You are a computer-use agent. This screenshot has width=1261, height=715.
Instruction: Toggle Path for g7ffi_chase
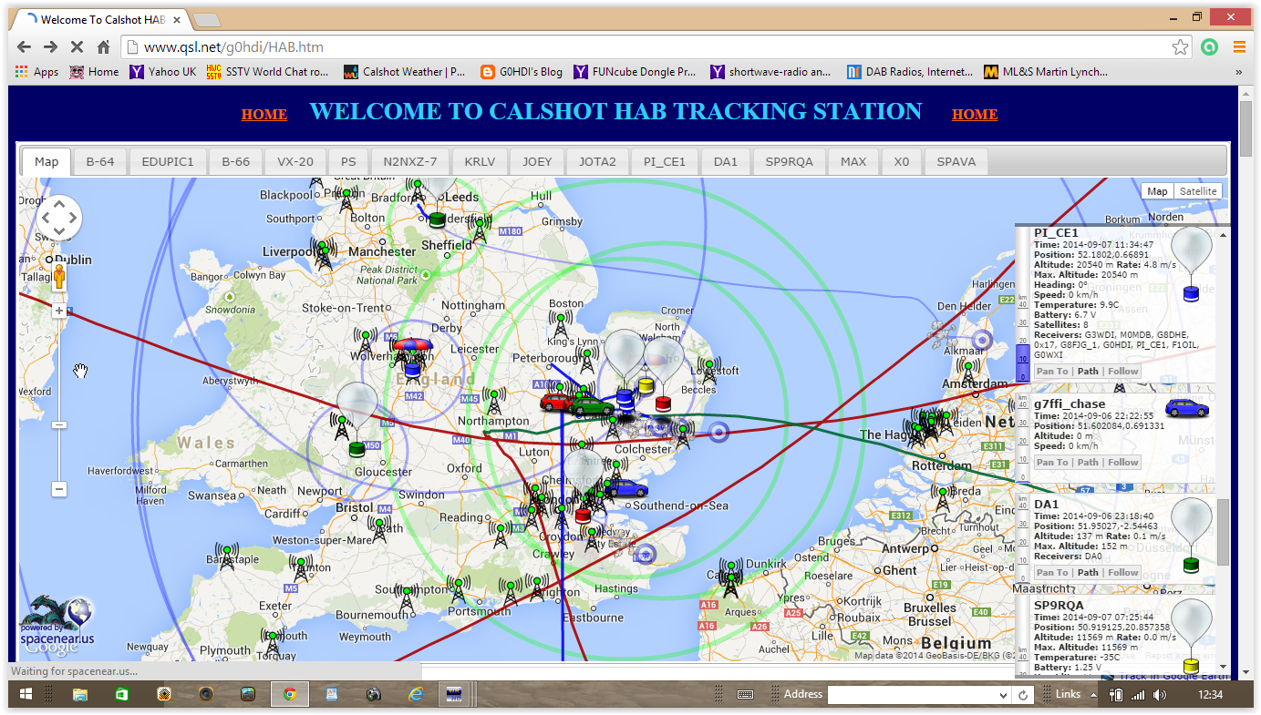1088,463
